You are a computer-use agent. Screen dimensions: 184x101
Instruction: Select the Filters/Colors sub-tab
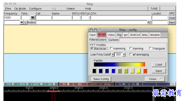pyautogui.click(x=98, y=40)
